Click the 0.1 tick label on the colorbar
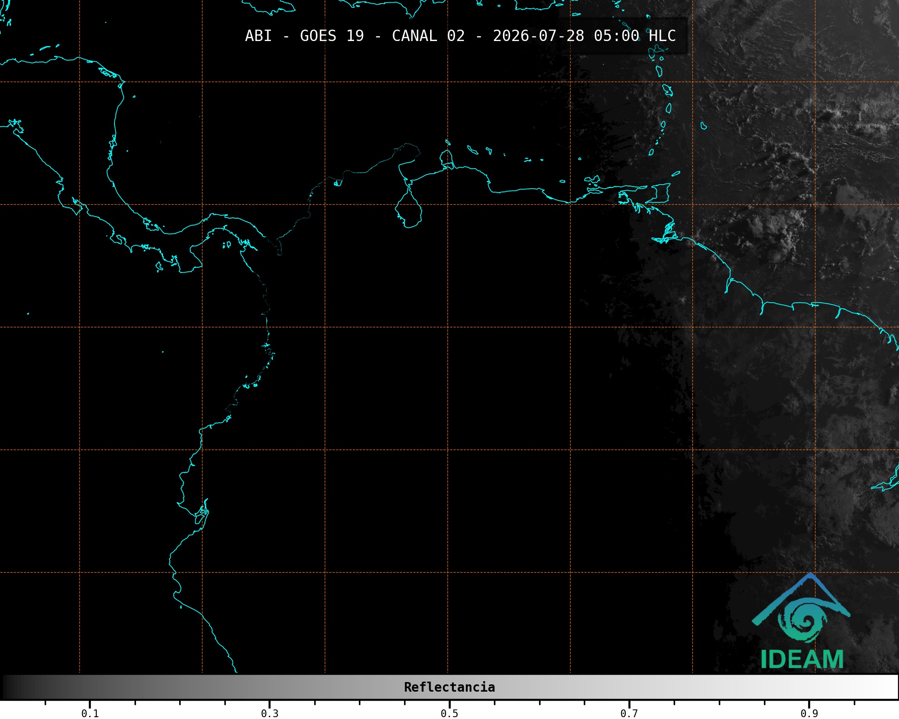The height and width of the screenshot is (719, 899). [90, 714]
